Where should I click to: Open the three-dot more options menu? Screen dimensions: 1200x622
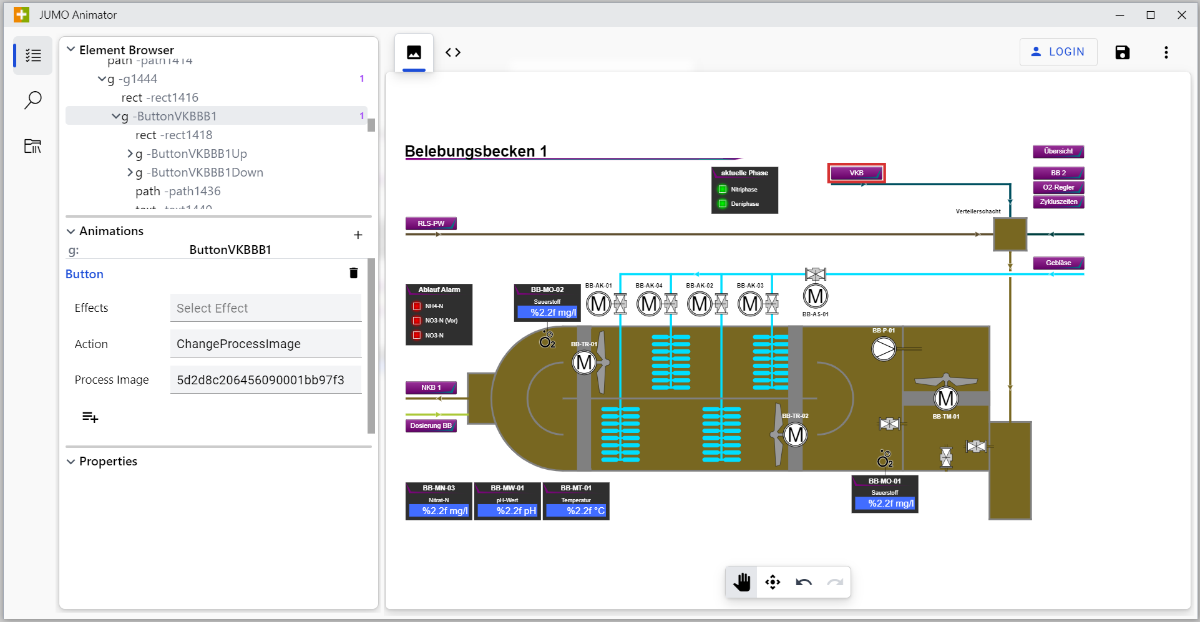click(1166, 52)
